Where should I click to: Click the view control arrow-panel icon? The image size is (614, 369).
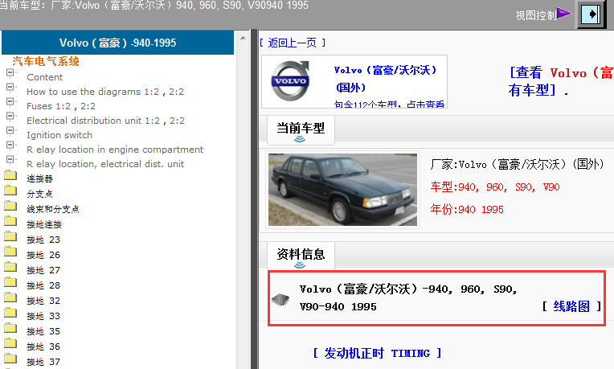591,14
